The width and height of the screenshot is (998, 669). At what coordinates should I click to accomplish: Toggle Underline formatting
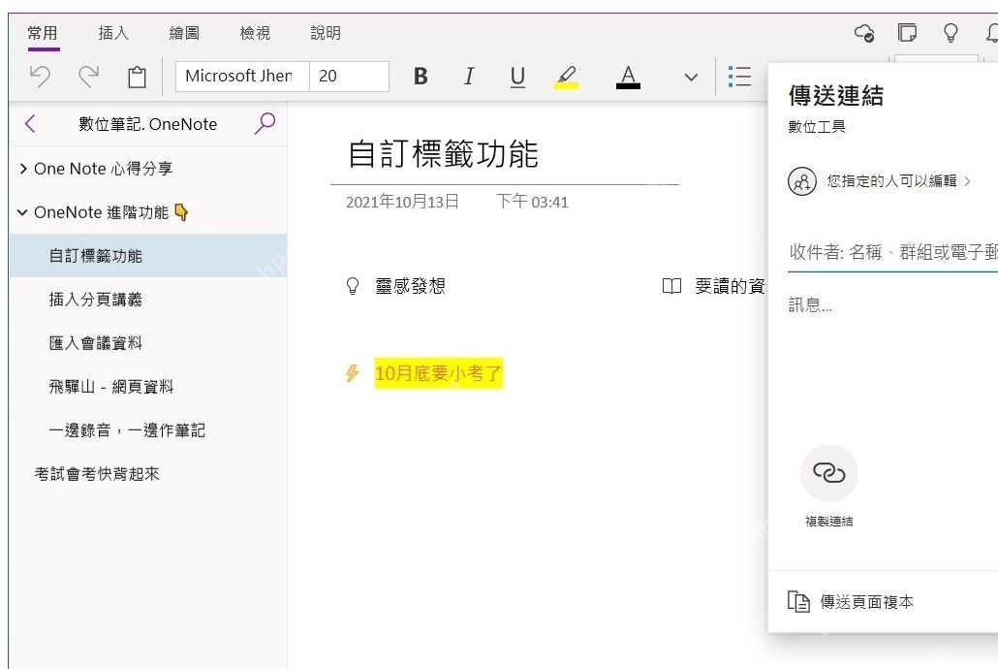tap(517, 77)
